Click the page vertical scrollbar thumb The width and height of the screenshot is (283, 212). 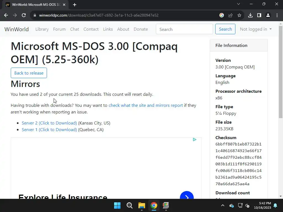click(x=281, y=72)
